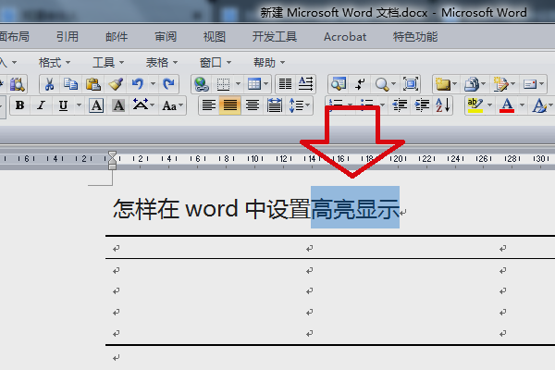Apply yellow text highlight color
The width and height of the screenshot is (555, 370).
(475, 105)
